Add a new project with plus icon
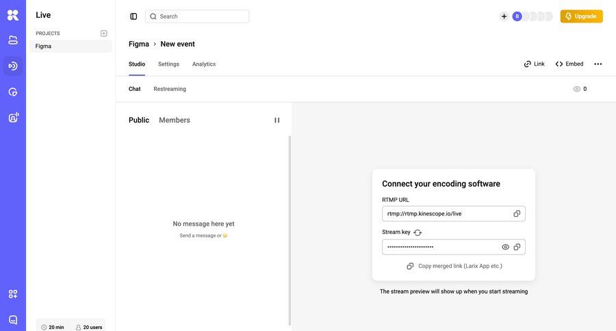The height and width of the screenshot is (331, 616). click(x=104, y=34)
